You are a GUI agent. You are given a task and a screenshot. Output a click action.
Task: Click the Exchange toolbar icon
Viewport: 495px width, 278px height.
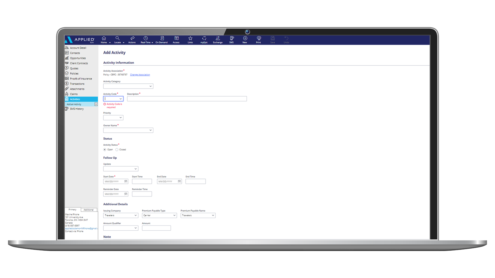coord(218,38)
